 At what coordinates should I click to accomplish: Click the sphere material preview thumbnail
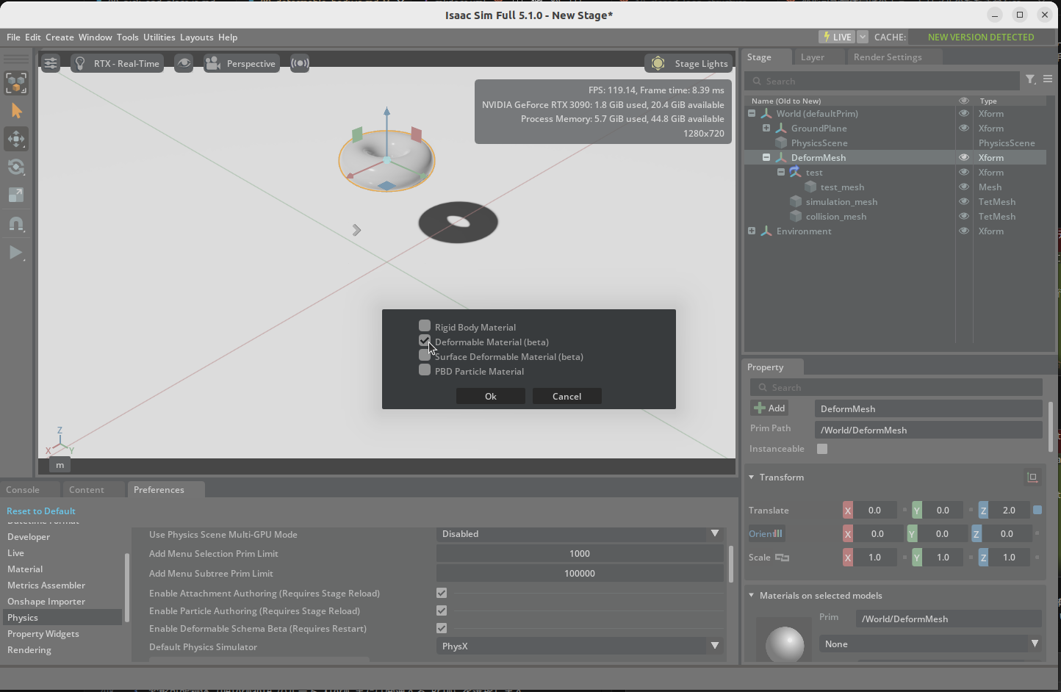[x=784, y=644]
